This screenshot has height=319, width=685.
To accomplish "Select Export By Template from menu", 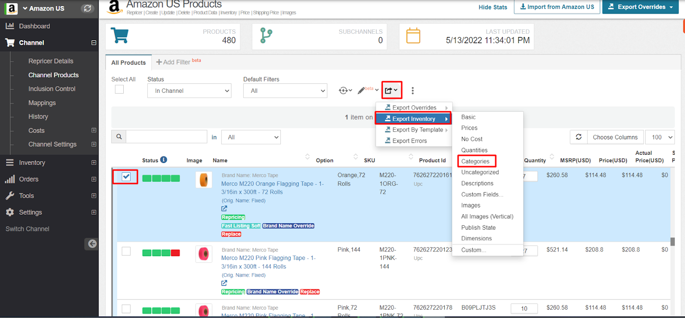I will coord(414,130).
